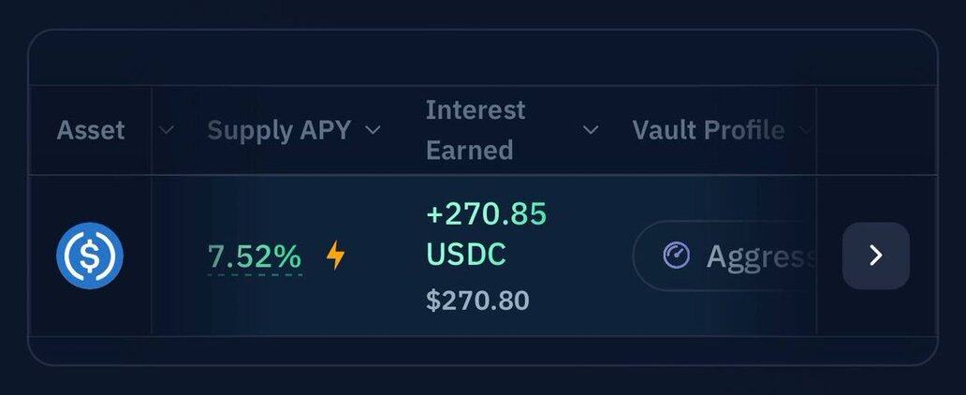Click the gauge icon in the profile pill

[x=677, y=256]
